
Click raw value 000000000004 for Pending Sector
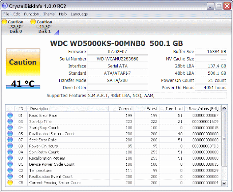coord(205,183)
